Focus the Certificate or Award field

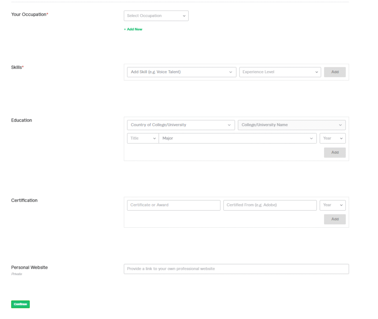173,205
